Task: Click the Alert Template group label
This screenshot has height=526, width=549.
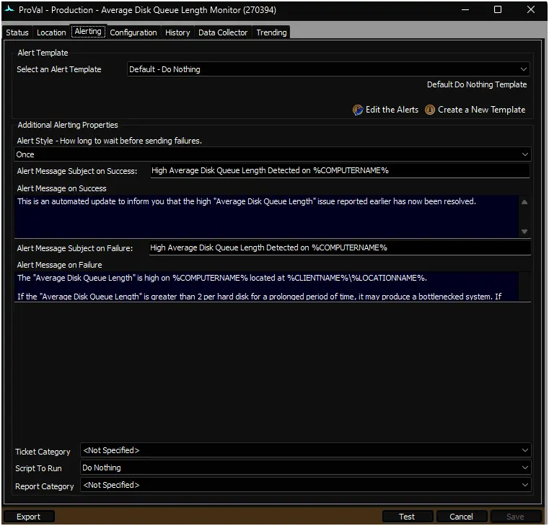Action: (43, 53)
